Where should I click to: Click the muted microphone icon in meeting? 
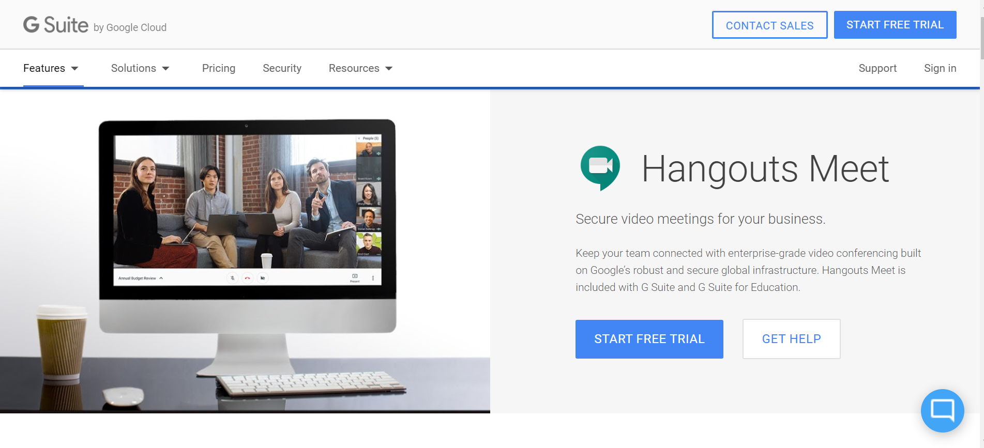[233, 278]
